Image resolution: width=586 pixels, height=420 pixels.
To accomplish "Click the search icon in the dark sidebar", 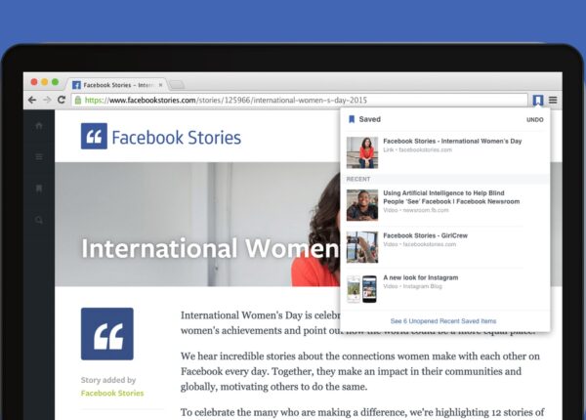I will pos(39,220).
